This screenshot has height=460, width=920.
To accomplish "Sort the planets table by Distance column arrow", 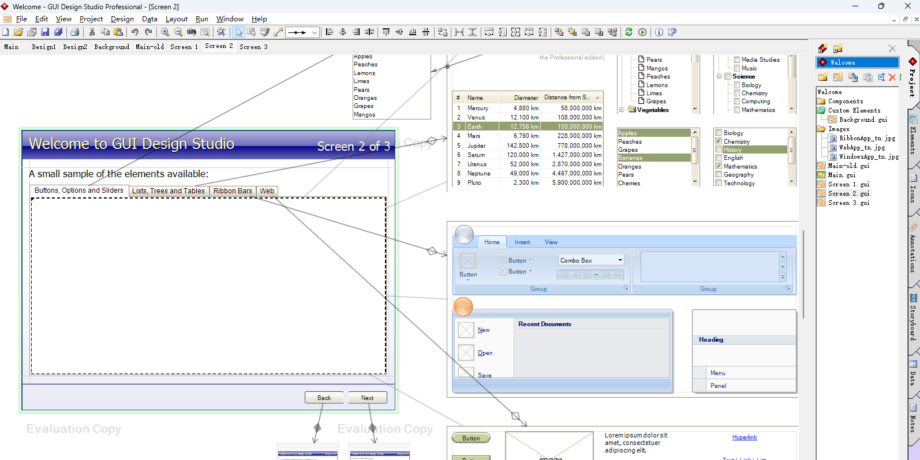I will (x=597, y=98).
